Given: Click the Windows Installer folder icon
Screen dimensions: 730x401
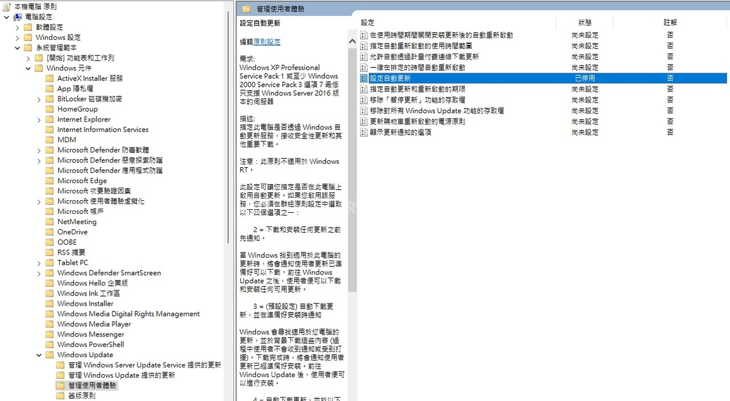Looking at the screenshot, I should pos(50,303).
